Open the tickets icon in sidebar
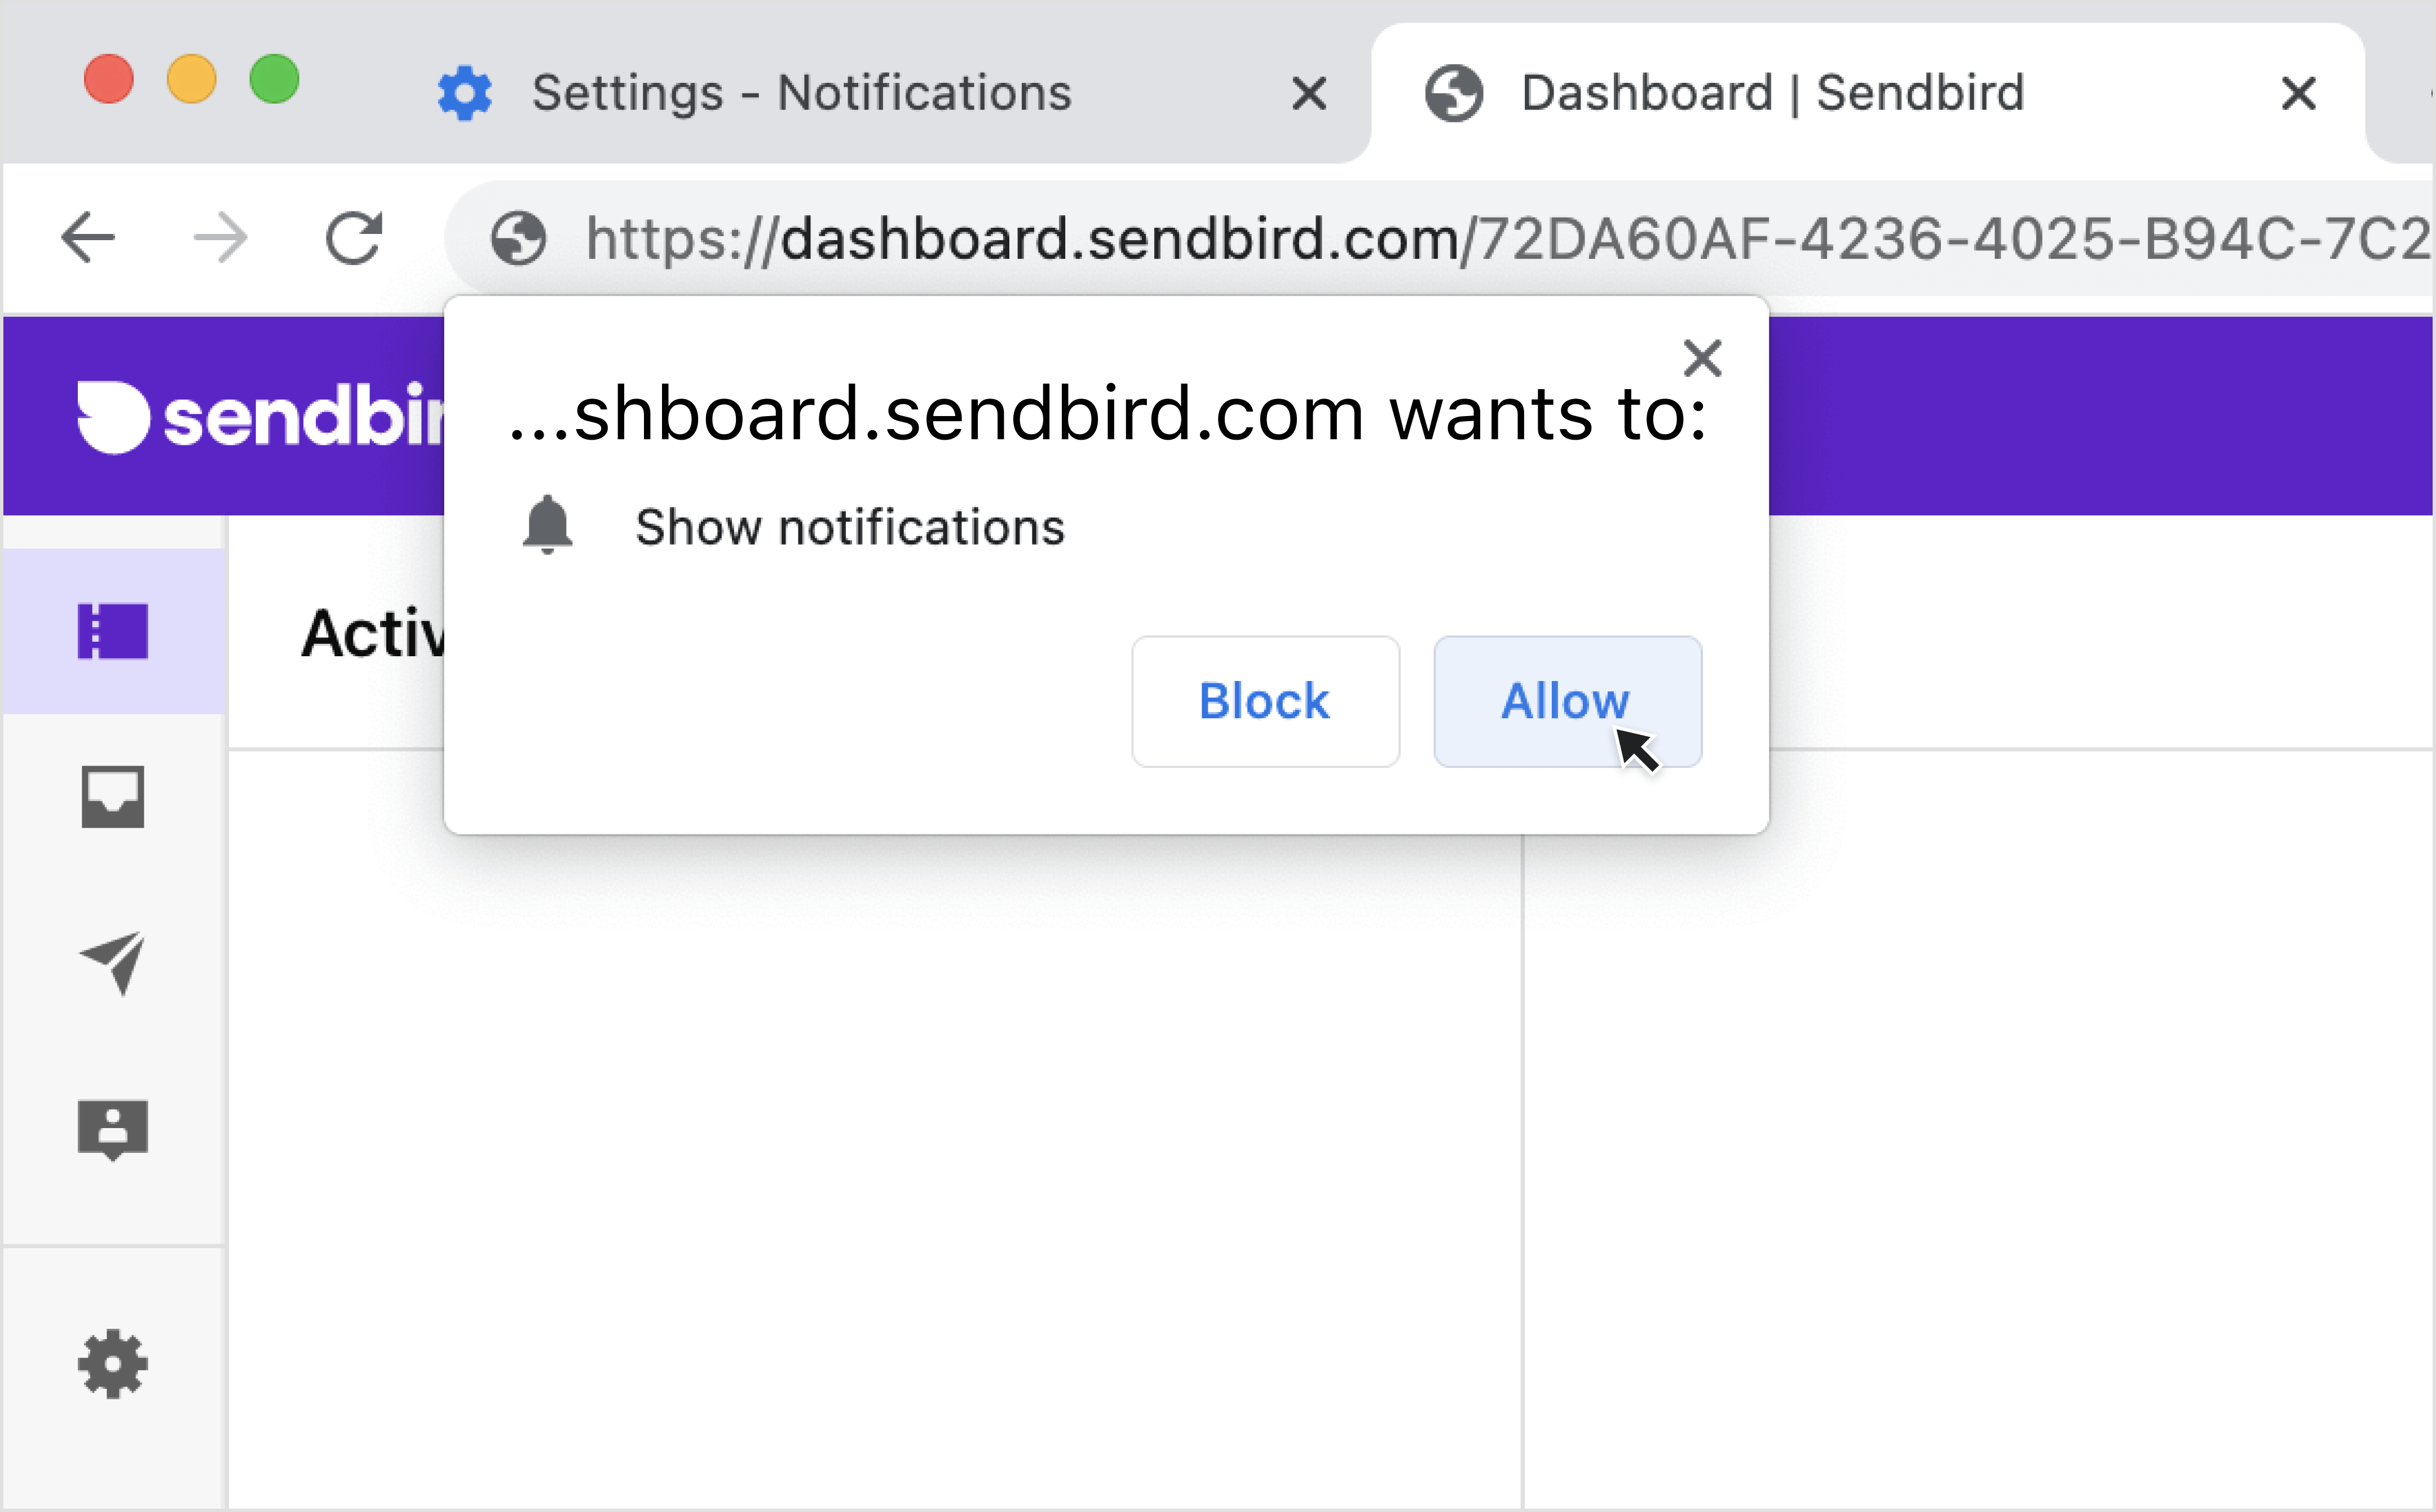2436x1512 pixels. tap(113, 631)
